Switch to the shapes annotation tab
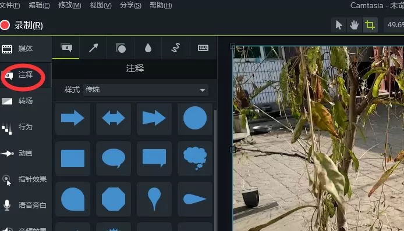 (121, 48)
